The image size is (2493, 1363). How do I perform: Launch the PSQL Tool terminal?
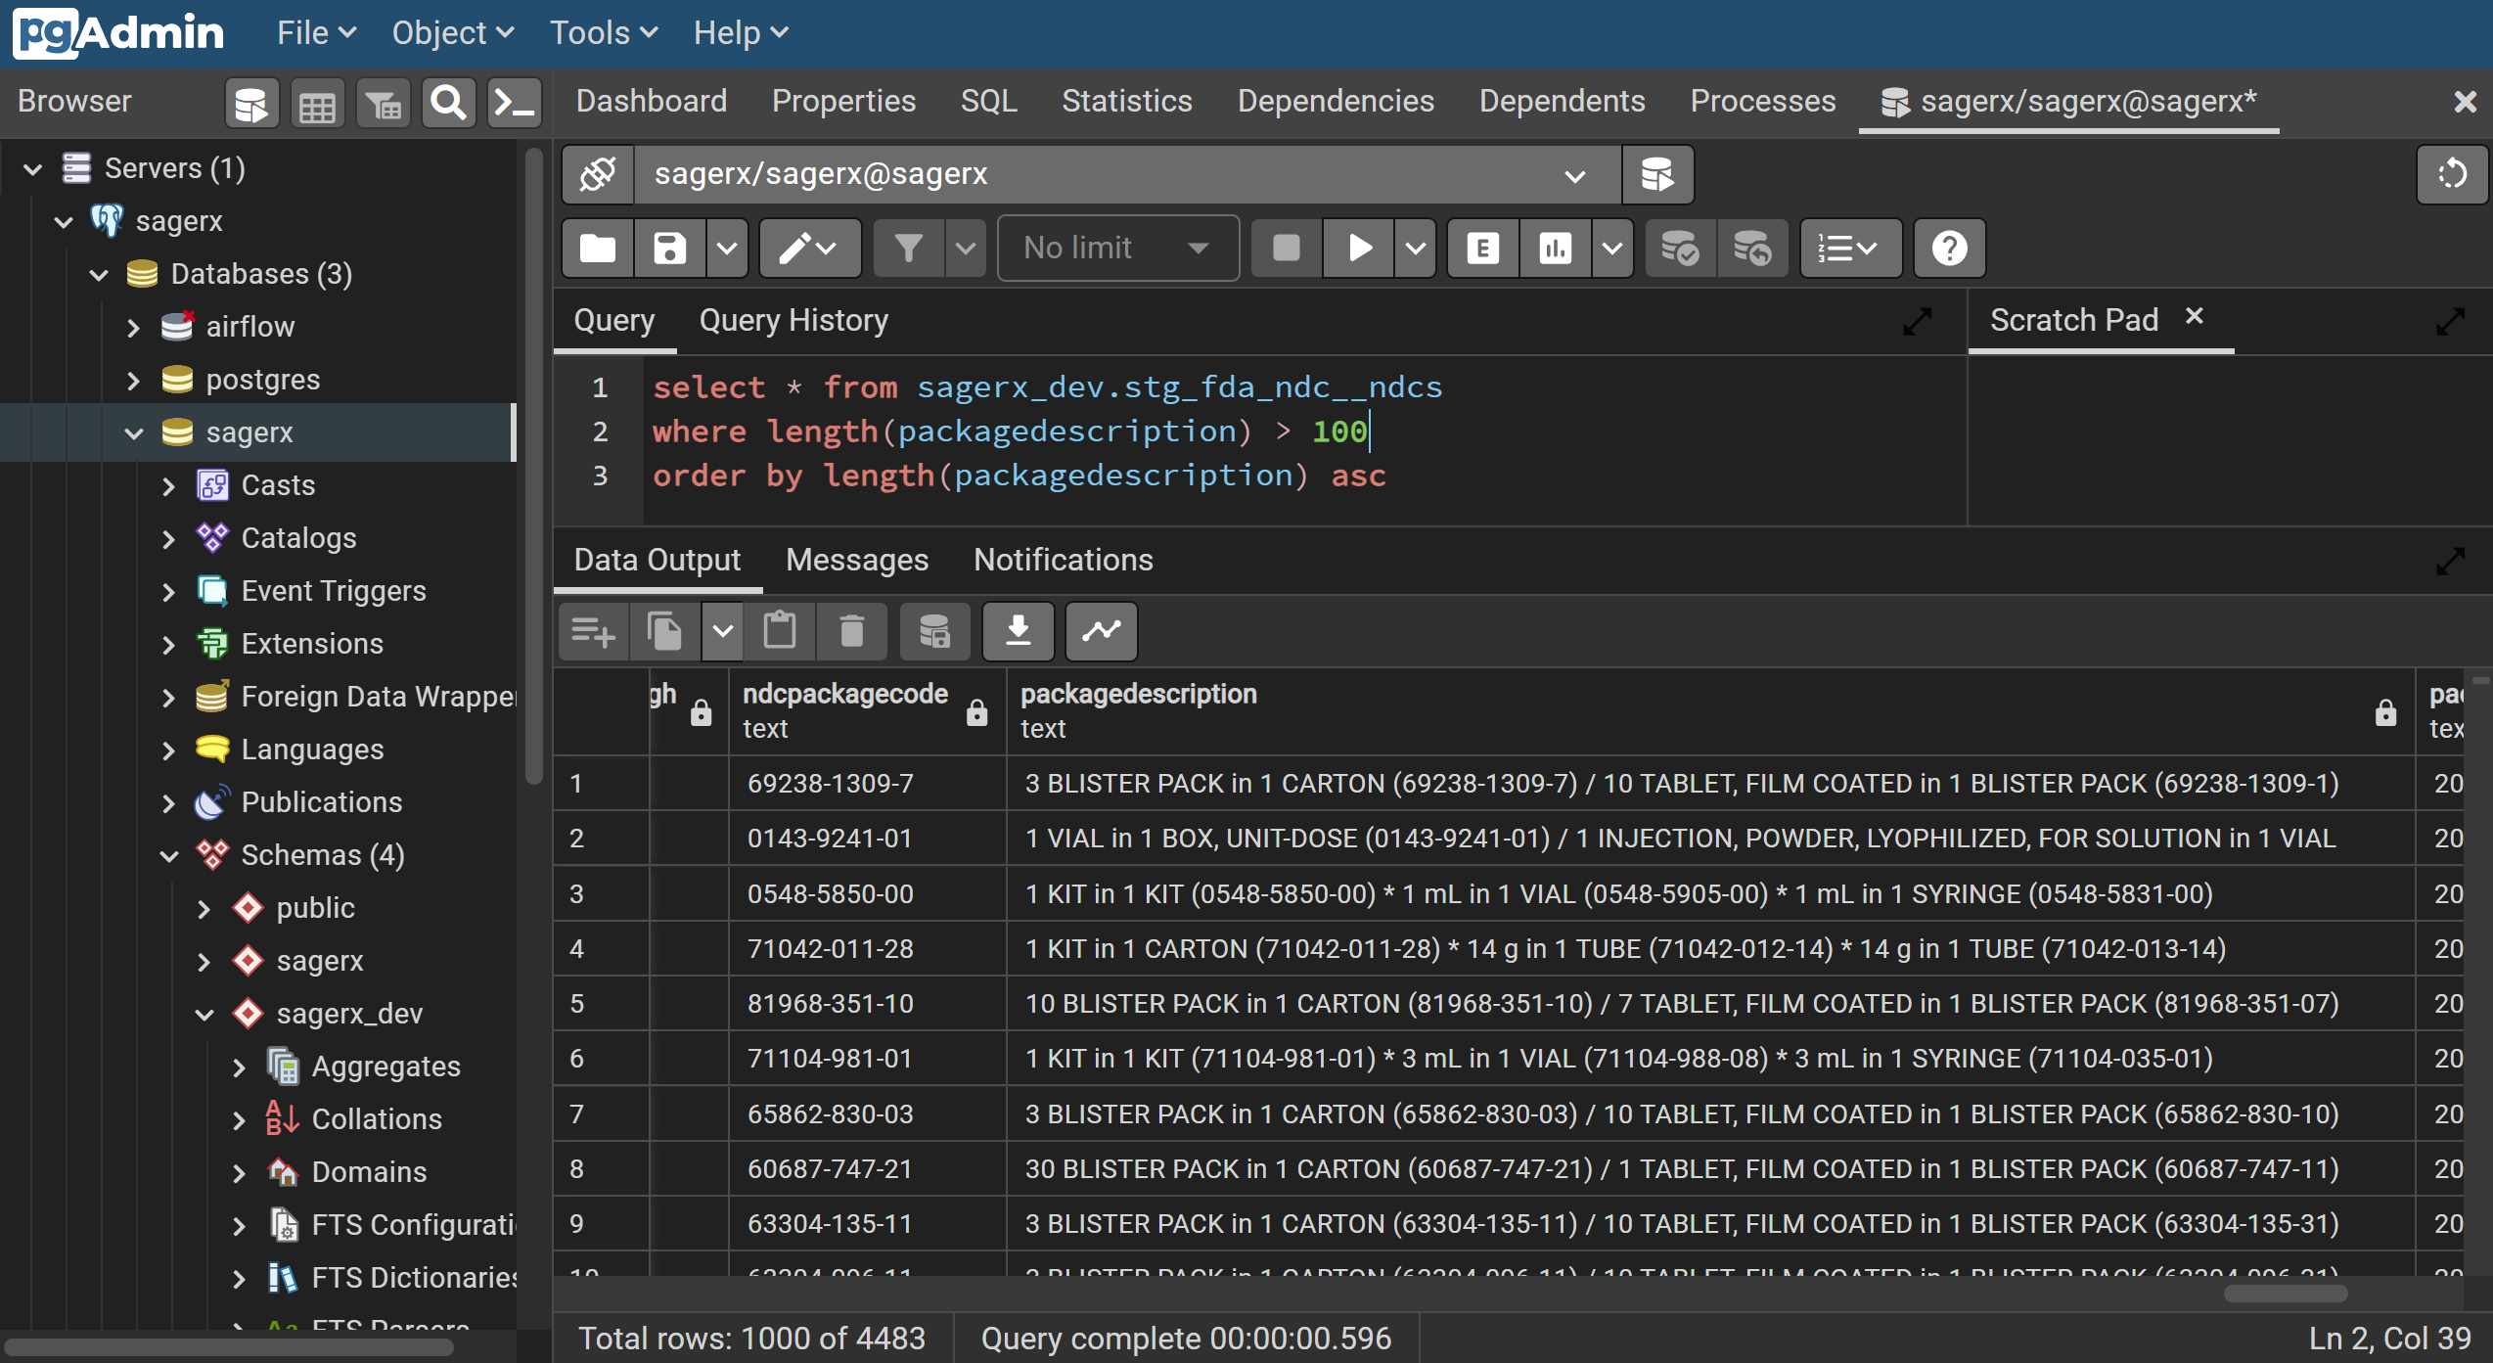click(x=514, y=102)
